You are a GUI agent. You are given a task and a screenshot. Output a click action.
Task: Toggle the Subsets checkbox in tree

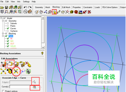pyautogui.click(x=8, y=23)
